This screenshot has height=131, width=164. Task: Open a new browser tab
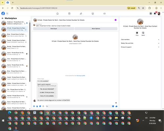pos(13,3)
